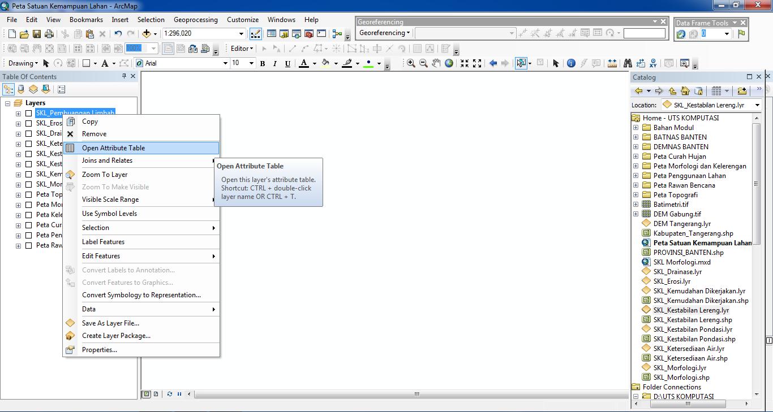Open the Table Of Contents window icon
The image size is (773, 412).
click(x=272, y=33)
